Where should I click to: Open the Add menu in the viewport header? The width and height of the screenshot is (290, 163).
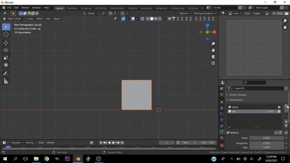pyautogui.click(x=48, y=19)
